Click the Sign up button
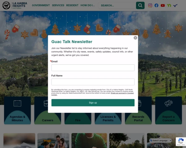186x148 pixels. coord(93,103)
